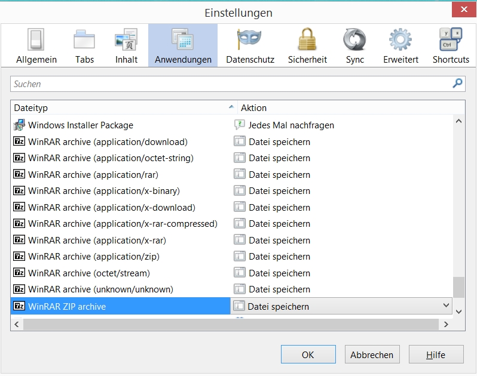Image resolution: width=477 pixels, height=376 pixels.
Task: Click Datei speichern for application/x-rar-compressed
Action: (x=279, y=224)
